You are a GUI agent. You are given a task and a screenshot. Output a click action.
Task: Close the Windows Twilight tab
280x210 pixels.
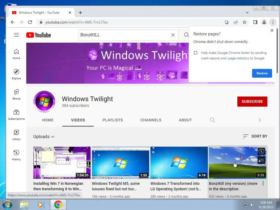pos(70,13)
